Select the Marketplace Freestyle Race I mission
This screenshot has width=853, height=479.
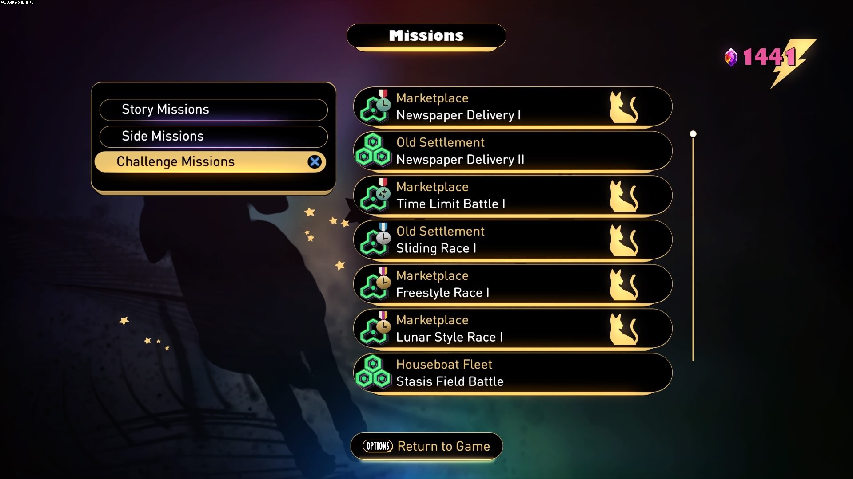(513, 284)
